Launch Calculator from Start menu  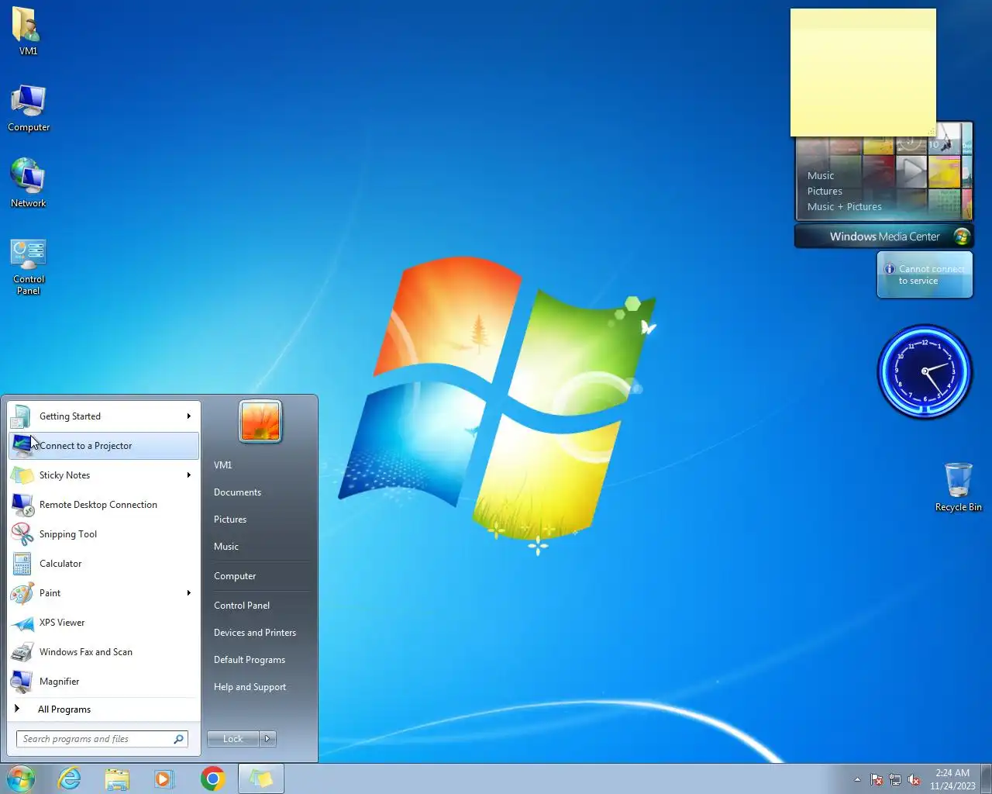(103, 564)
